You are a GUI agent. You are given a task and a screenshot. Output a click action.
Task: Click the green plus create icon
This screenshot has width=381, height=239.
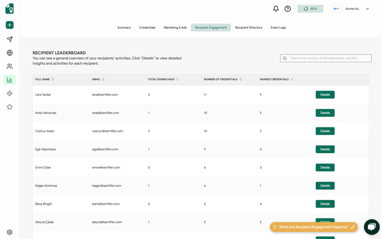point(10,25)
